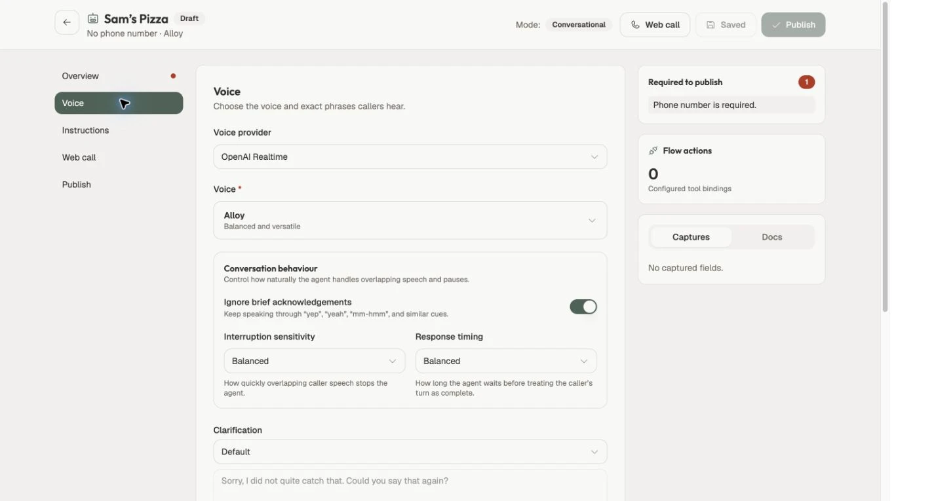Viewport: 934px width, 501px height.
Task: Open the Voice provider dropdown
Action: click(410, 157)
